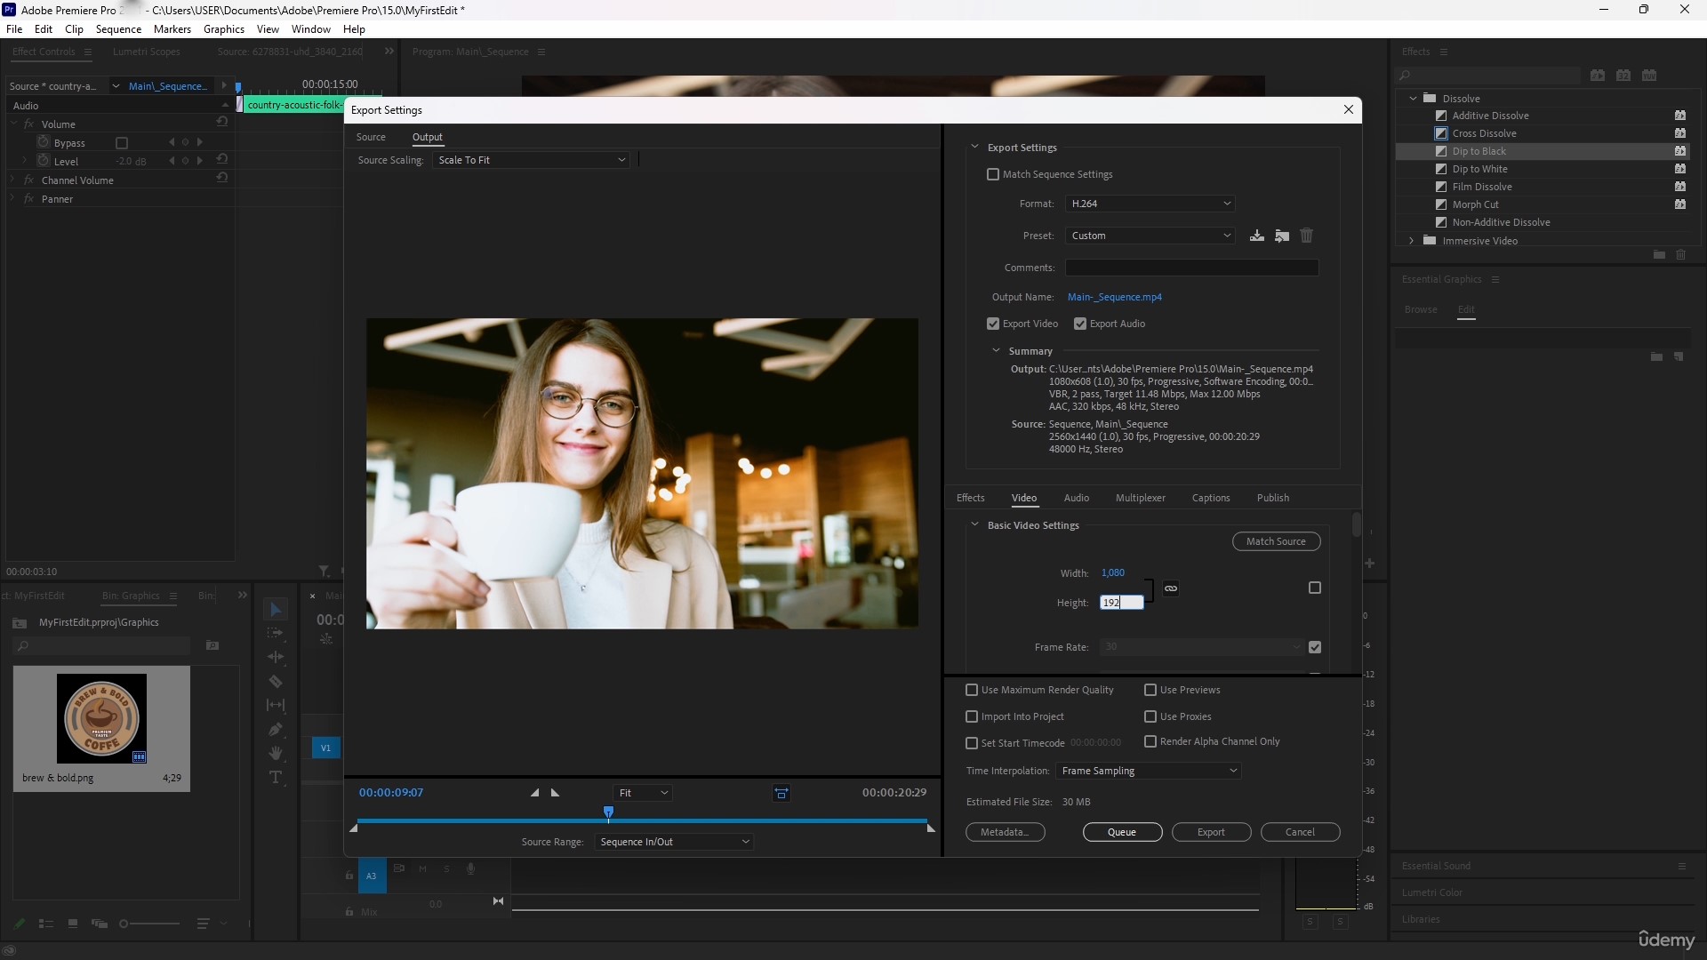The width and height of the screenshot is (1707, 960).
Task: Click the Save Preset icon
Action: 1256,236
